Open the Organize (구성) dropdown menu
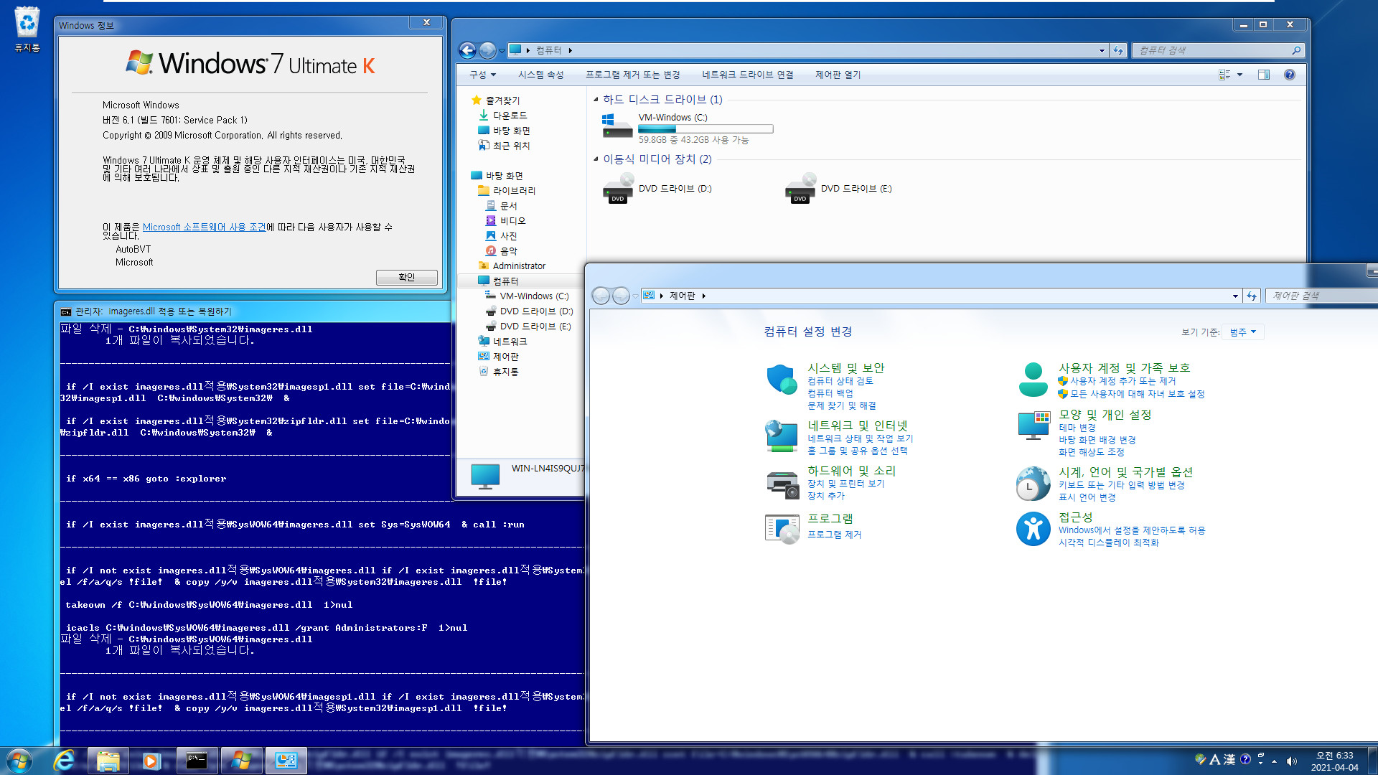 click(x=482, y=75)
